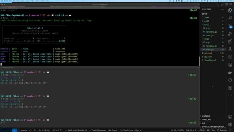Collapse the ex02 folder
The height and width of the screenshot is (132, 234).
(x=213, y=25)
